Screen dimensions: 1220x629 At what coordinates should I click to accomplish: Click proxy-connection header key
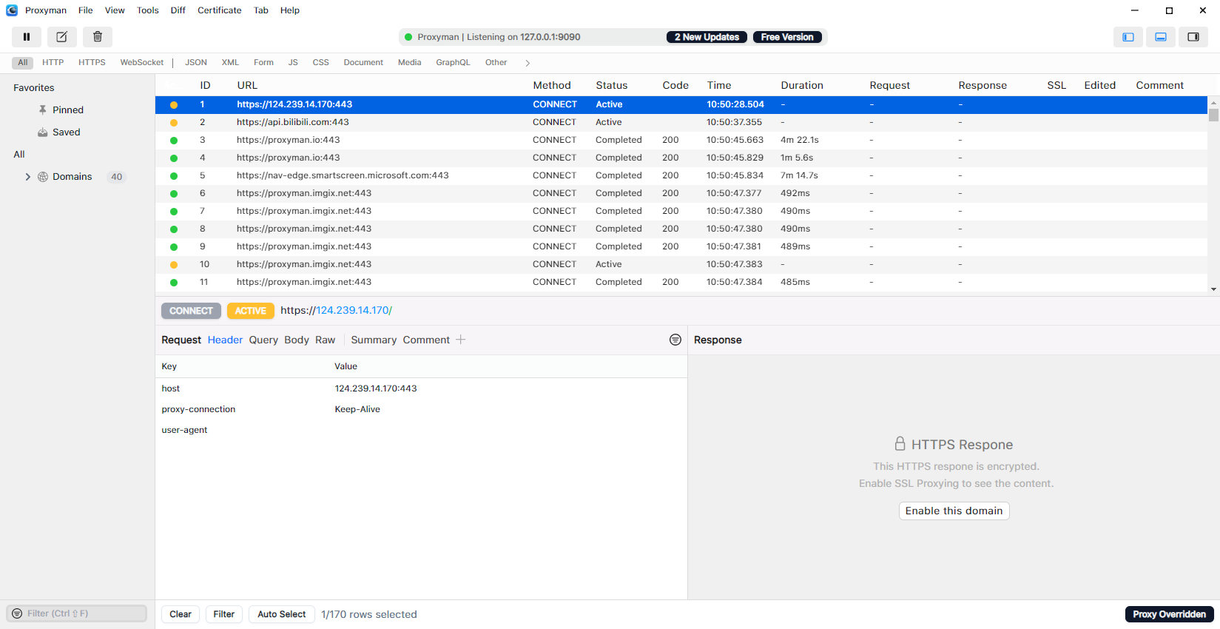point(198,409)
